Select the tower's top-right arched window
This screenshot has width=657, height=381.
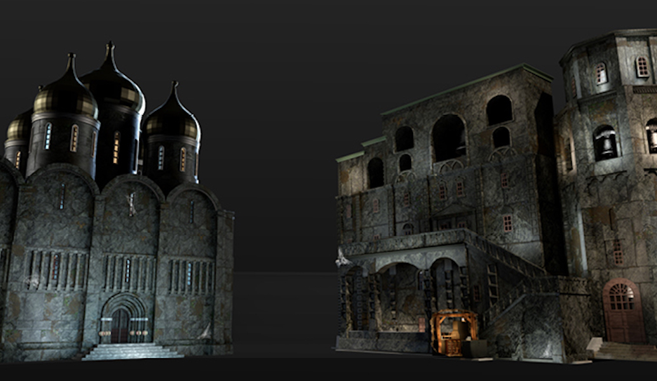click(642, 67)
